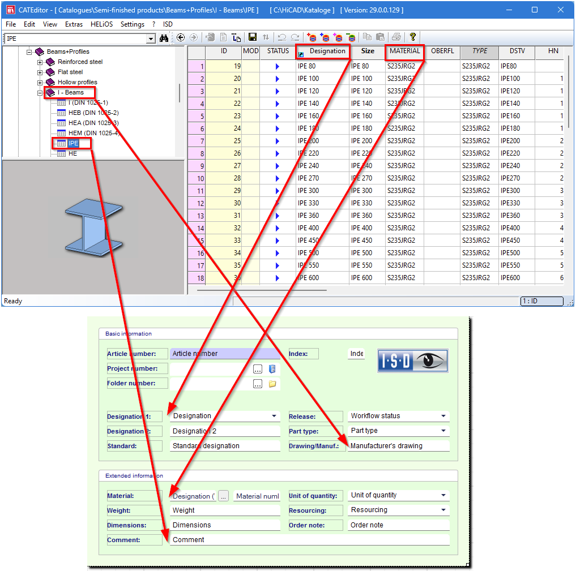Click the Paste clipboard toolbar icon
This screenshot has width=576, height=571.
click(x=380, y=37)
